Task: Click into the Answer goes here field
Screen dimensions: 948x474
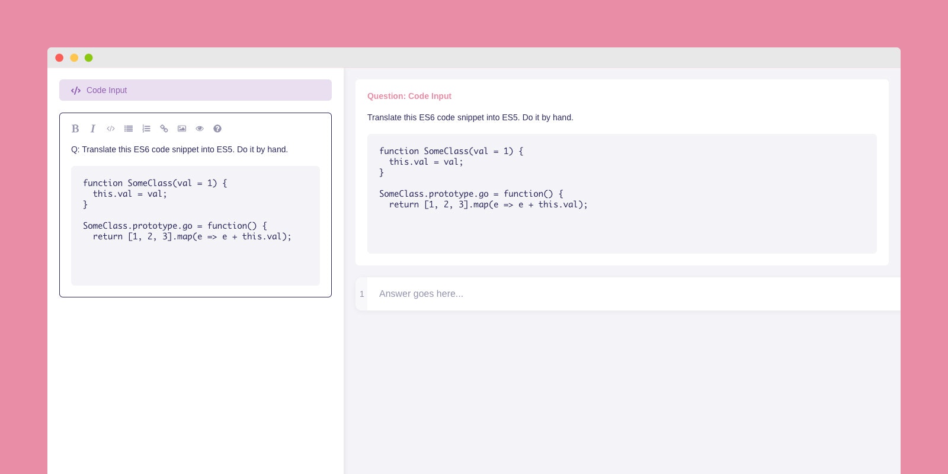Action: [x=634, y=294]
